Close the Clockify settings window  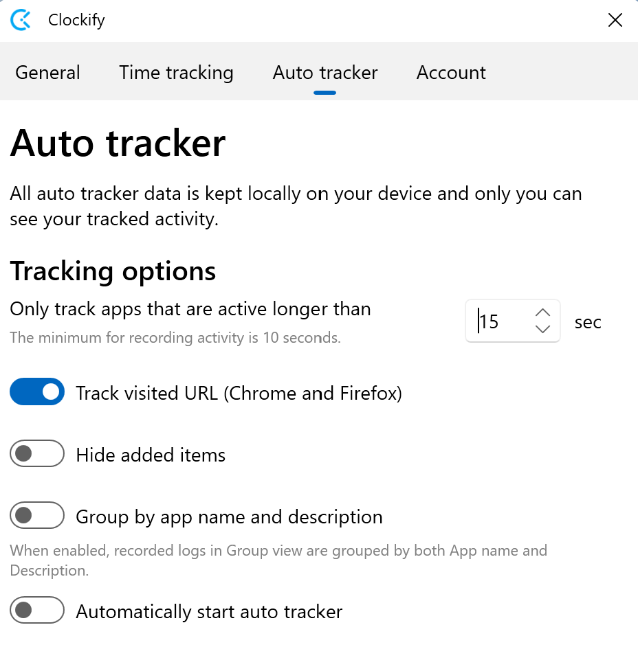click(615, 20)
